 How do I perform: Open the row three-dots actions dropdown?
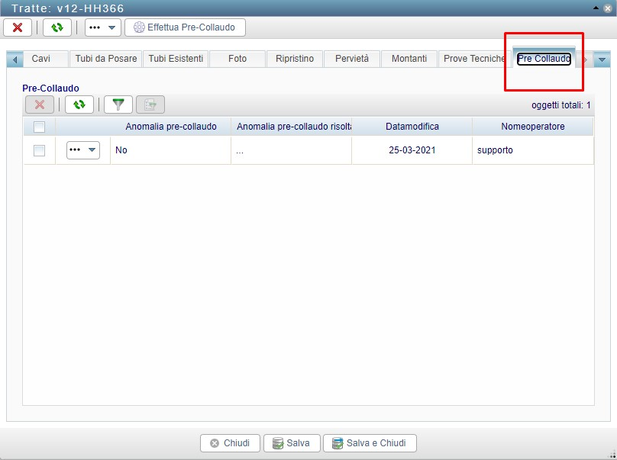[x=83, y=150]
